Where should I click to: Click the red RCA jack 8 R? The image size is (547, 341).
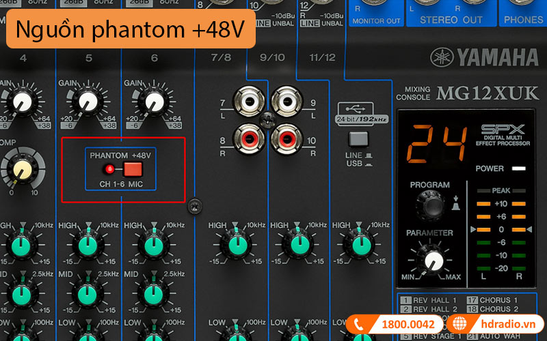click(249, 140)
